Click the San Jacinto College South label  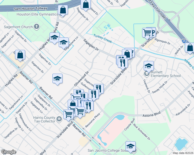[108, 150]
